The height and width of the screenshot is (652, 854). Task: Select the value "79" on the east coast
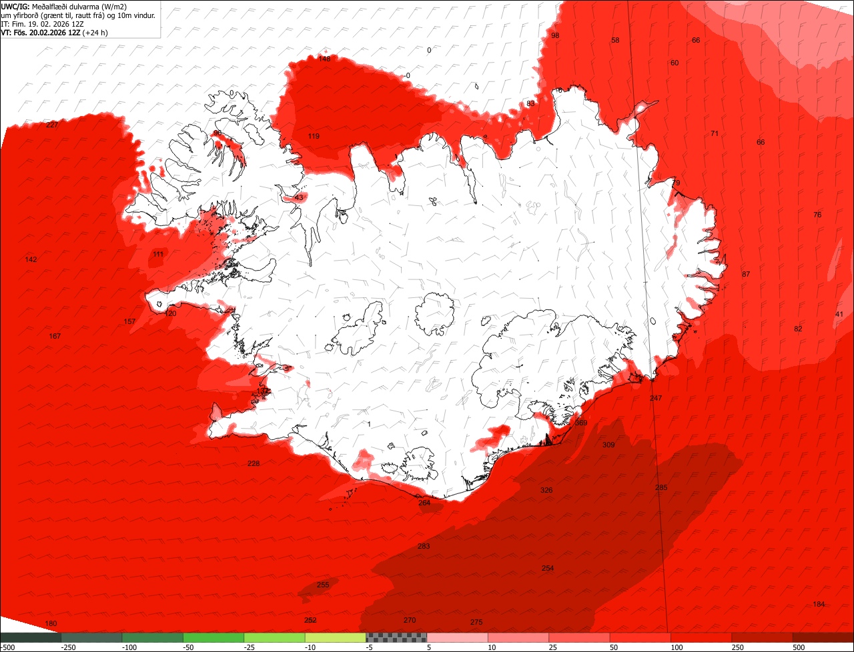click(x=676, y=183)
